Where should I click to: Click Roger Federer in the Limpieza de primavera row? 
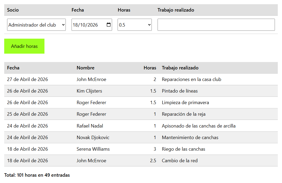click(91, 103)
